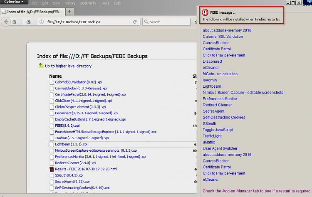312x197 pixels.
Task: Click 'User Agent Switcher' in the FEBE list
Action: coord(220,148)
